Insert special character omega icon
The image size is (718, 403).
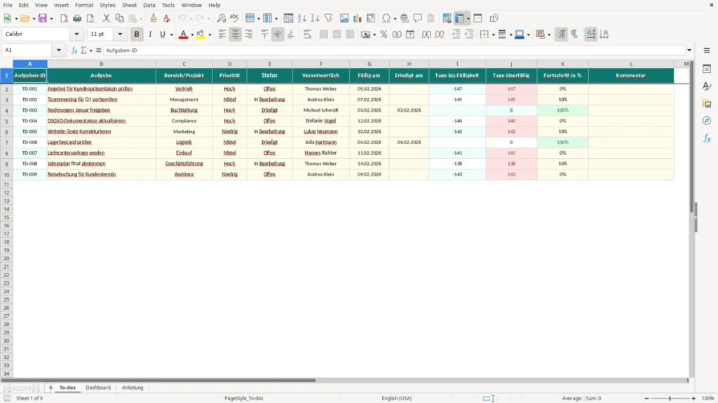coord(386,18)
